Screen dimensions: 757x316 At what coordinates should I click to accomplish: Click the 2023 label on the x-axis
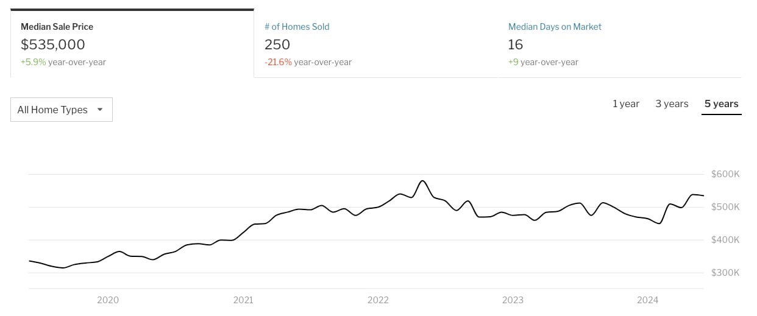(513, 300)
